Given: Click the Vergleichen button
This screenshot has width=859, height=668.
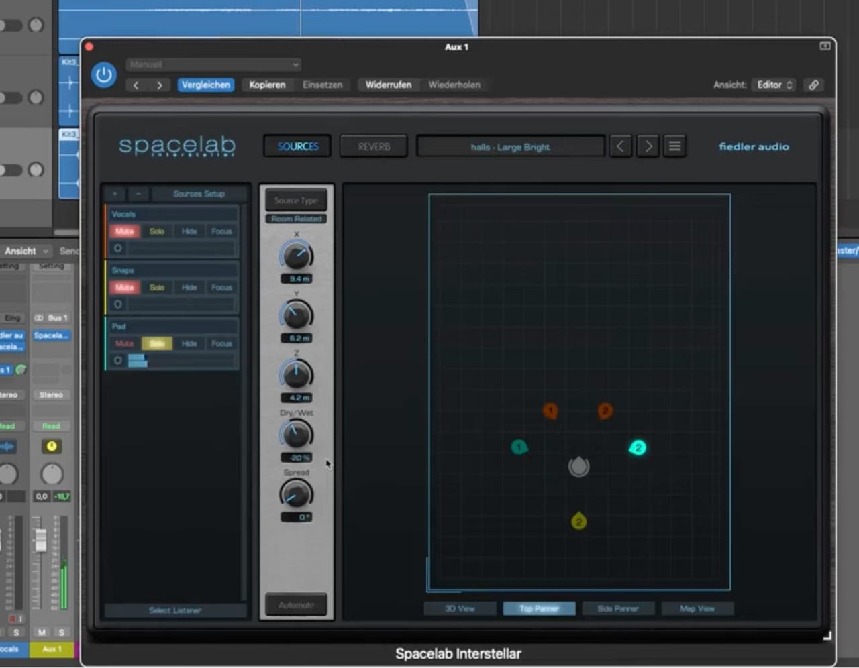Looking at the screenshot, I should tap(205, 85).
